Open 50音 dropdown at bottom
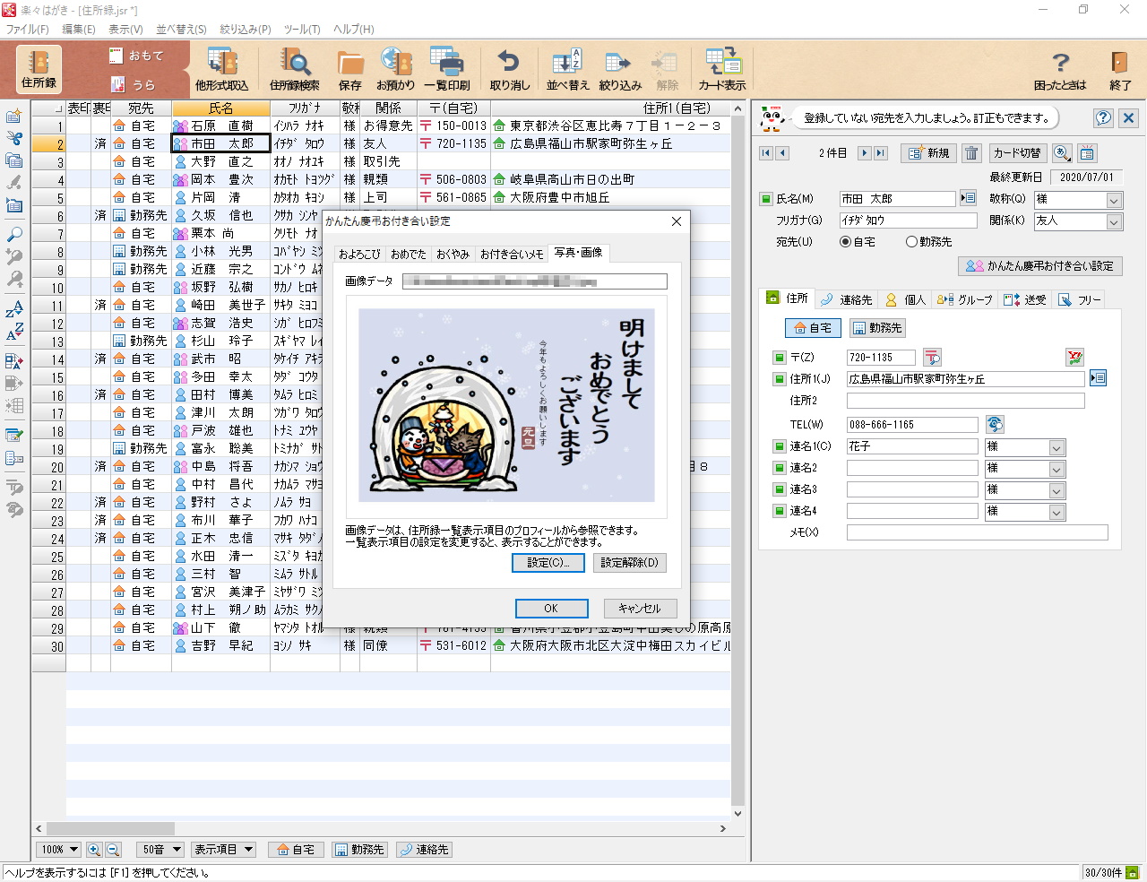Screen dimensions: 1147x882 pyautogui.click(x=161, y=849)
